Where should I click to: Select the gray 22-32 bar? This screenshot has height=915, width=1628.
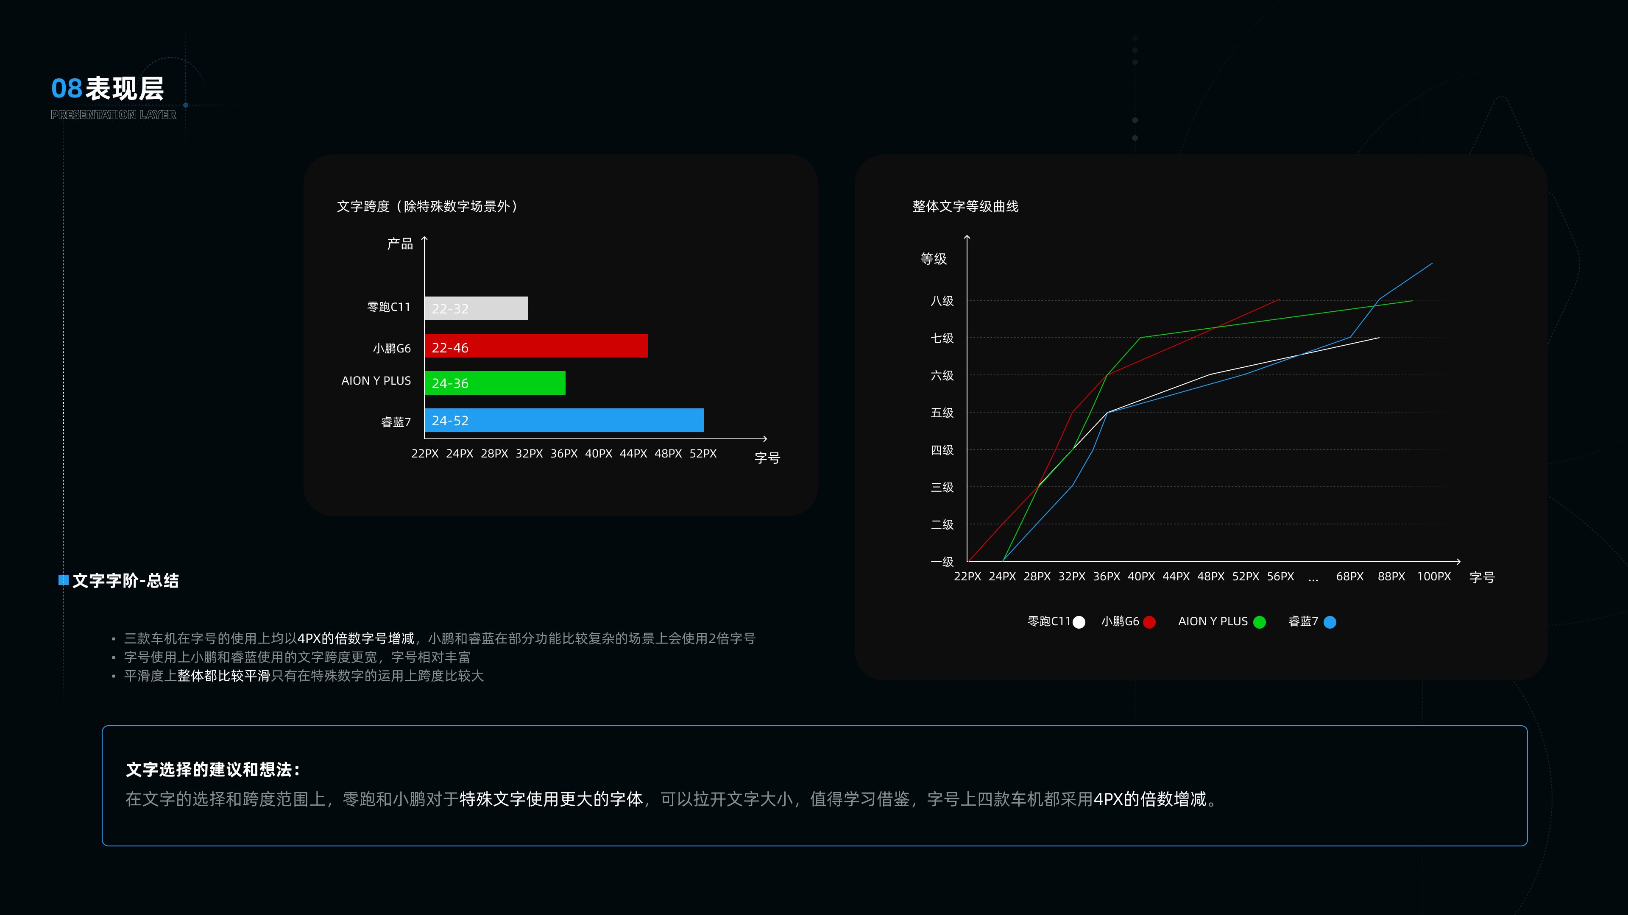pos(476,309)
